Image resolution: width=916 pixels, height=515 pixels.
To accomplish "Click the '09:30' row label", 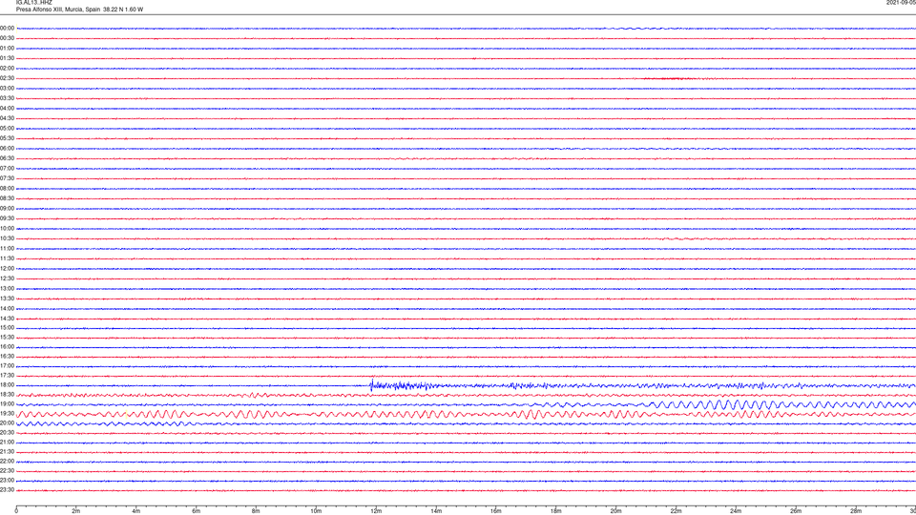I will point(7,218).
